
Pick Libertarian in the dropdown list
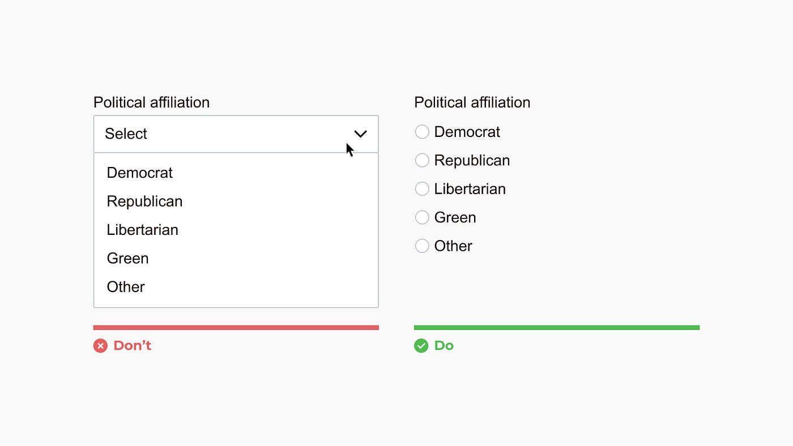[236, 230]
